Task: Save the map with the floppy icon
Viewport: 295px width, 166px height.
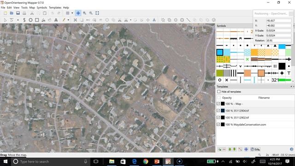Action: click(18, 13)
